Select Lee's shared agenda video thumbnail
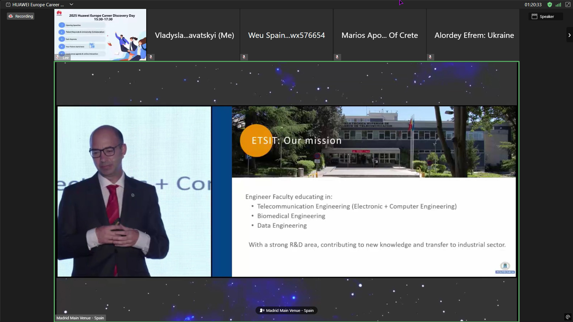This screenshot has width=573, height=322. click(100, 35)
